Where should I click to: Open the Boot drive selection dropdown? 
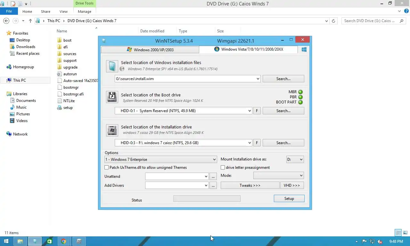(250, 111)
